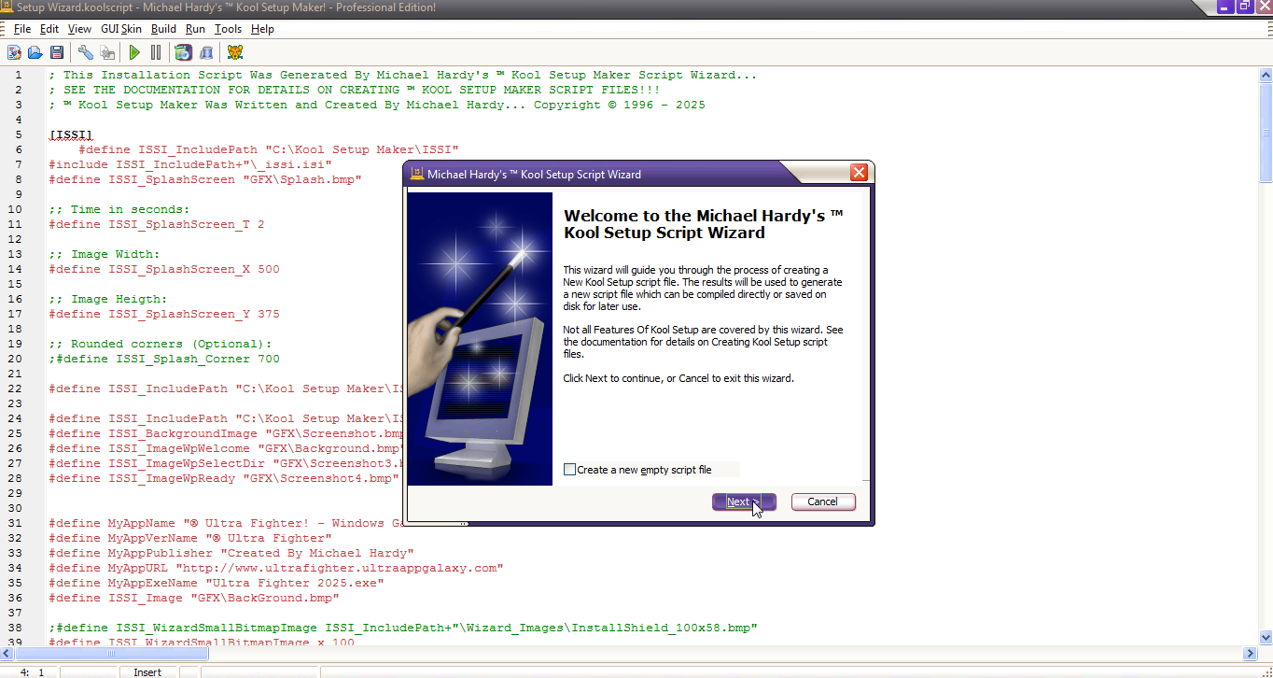Image resolution: width=1273 pixels, height=678 pixels.
Task: Click the vertical scrollbar up arrow
Action: pos(1266,74)
